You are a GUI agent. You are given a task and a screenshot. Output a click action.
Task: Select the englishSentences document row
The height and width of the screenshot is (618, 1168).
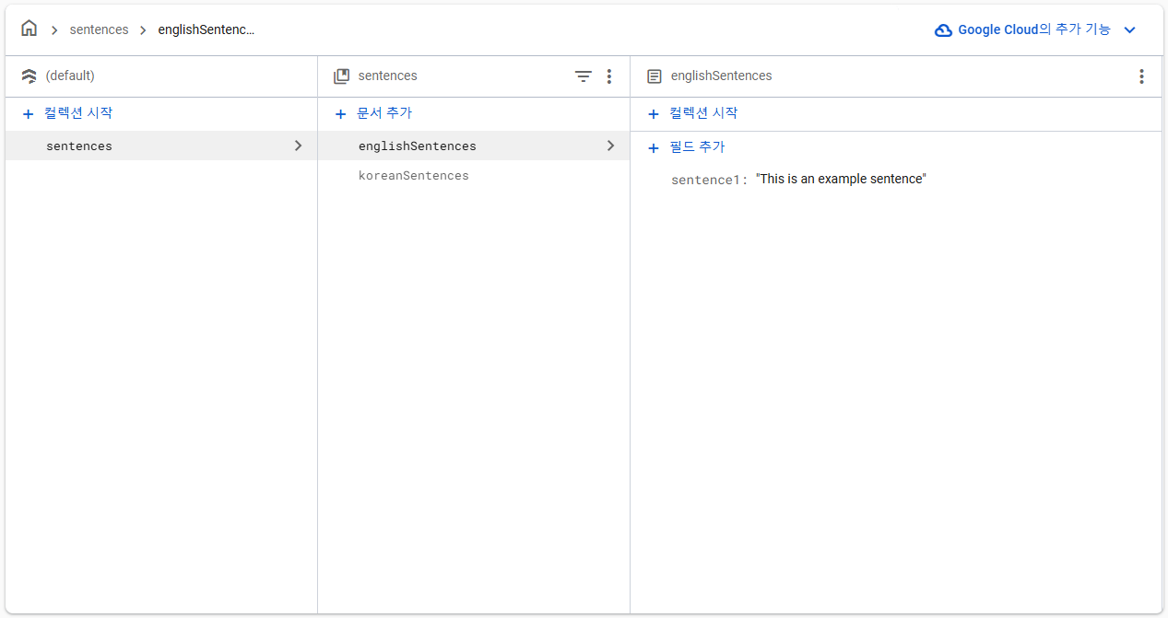click(x=474, y=146)
